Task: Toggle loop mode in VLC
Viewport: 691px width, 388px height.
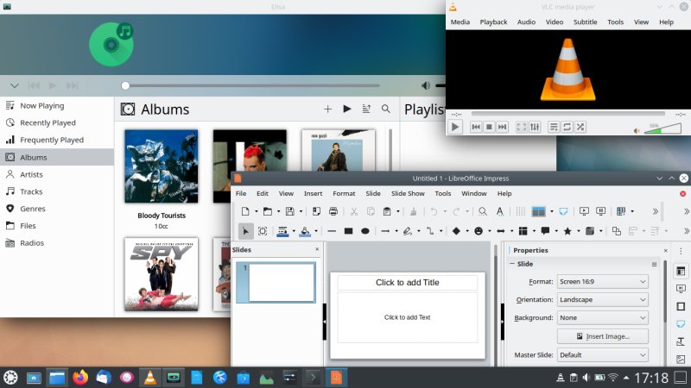Action: pos(567,127)
